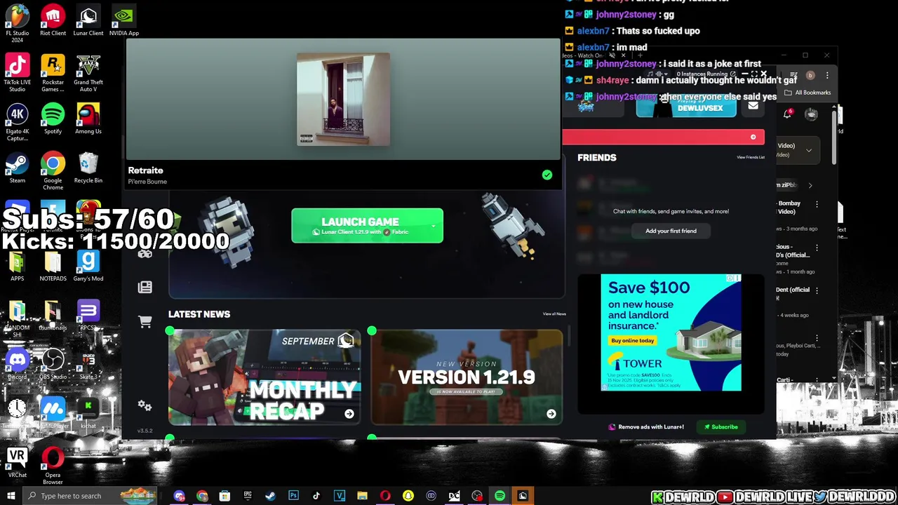Open the Windows Start button
The height and width of the screenshot is (505, 898).
pyautogui.click(x=11, y=496)
